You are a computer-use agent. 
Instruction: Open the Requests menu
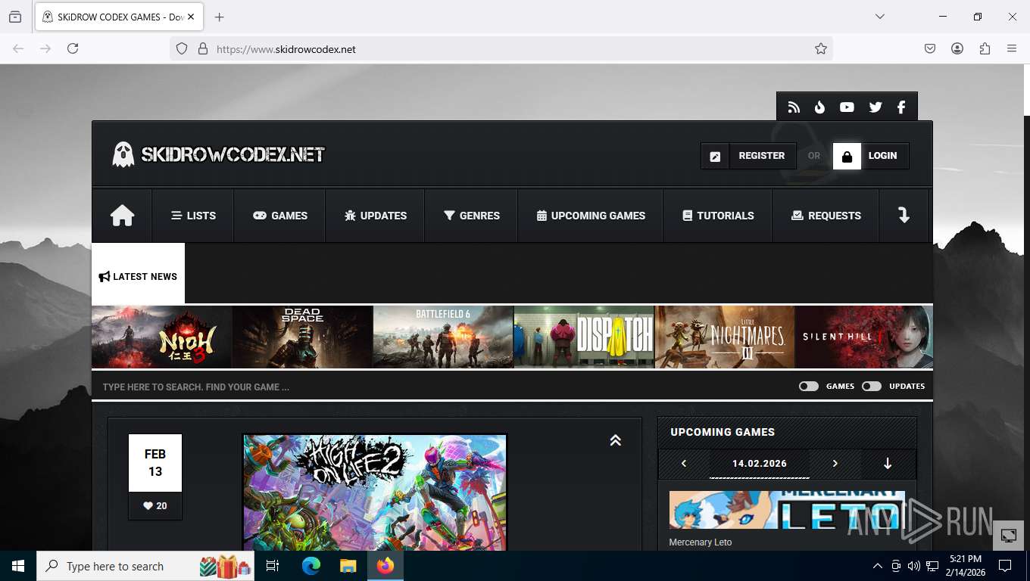click(x=826, y=216)
